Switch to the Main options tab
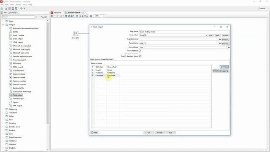 pos(95,60)
